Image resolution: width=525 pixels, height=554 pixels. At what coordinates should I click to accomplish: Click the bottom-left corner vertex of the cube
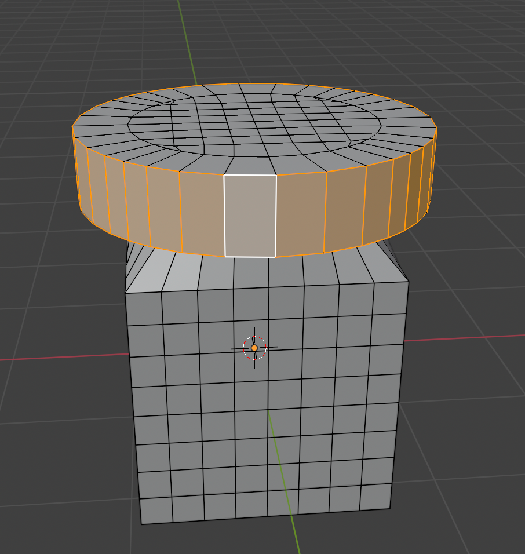point(142,524)
